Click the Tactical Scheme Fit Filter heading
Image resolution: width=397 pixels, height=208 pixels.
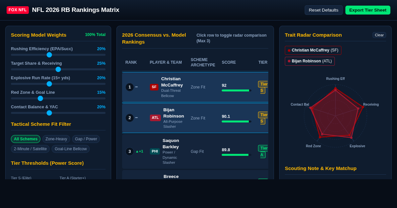41,124
